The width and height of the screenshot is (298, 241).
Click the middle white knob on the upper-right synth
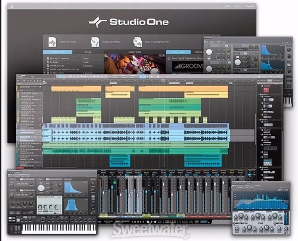click(x=238, y=62)
